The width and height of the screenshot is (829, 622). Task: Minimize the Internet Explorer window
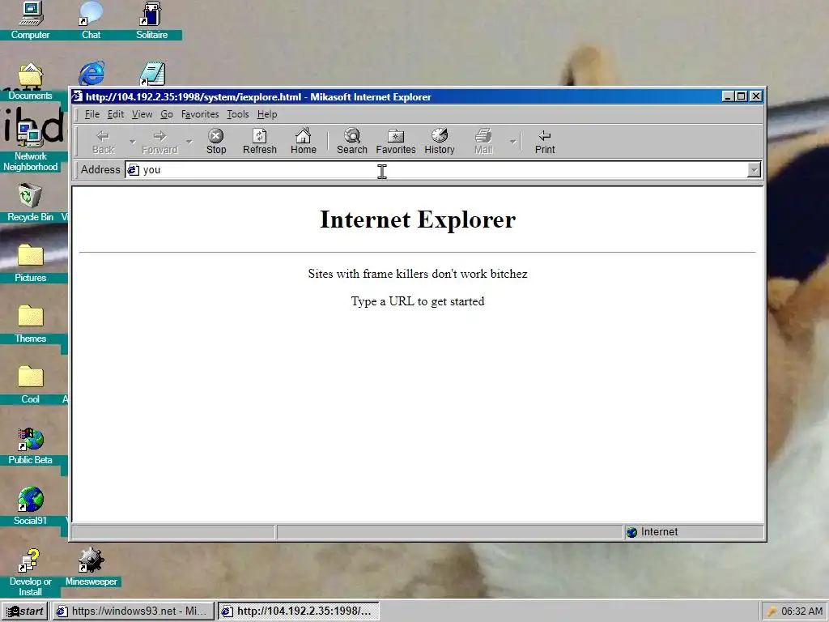tap(728, 96)
